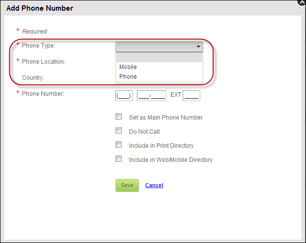Click the EXT extension input field
The image size is (306, 243).
pos(191,96)
